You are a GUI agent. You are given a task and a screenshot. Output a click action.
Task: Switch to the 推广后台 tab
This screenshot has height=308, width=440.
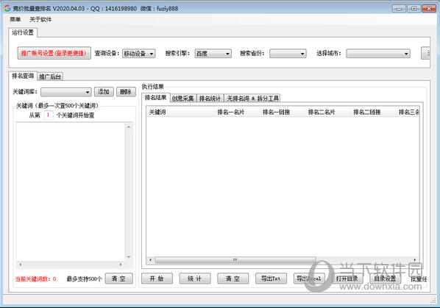click(50, 76)
